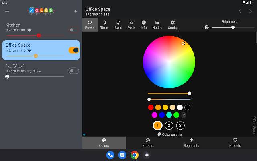257x161 pixels.
Task: Switch to the Segments tab
Action: click(x=191, y=143)
